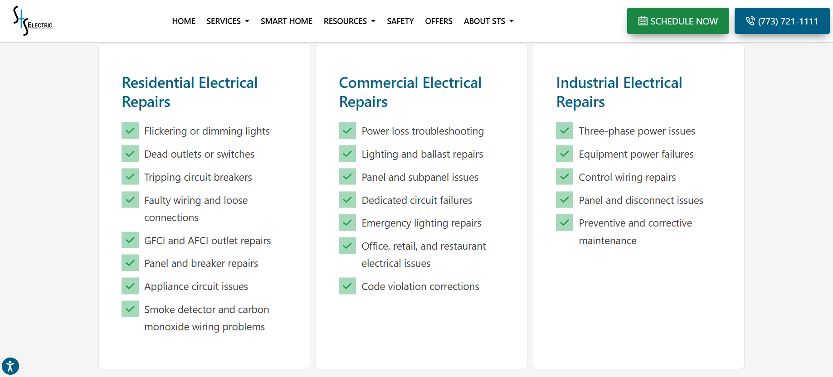Click text 'Code violation corrections'
The width and height of the screenshot is (833, 377).
click(420, 286)
